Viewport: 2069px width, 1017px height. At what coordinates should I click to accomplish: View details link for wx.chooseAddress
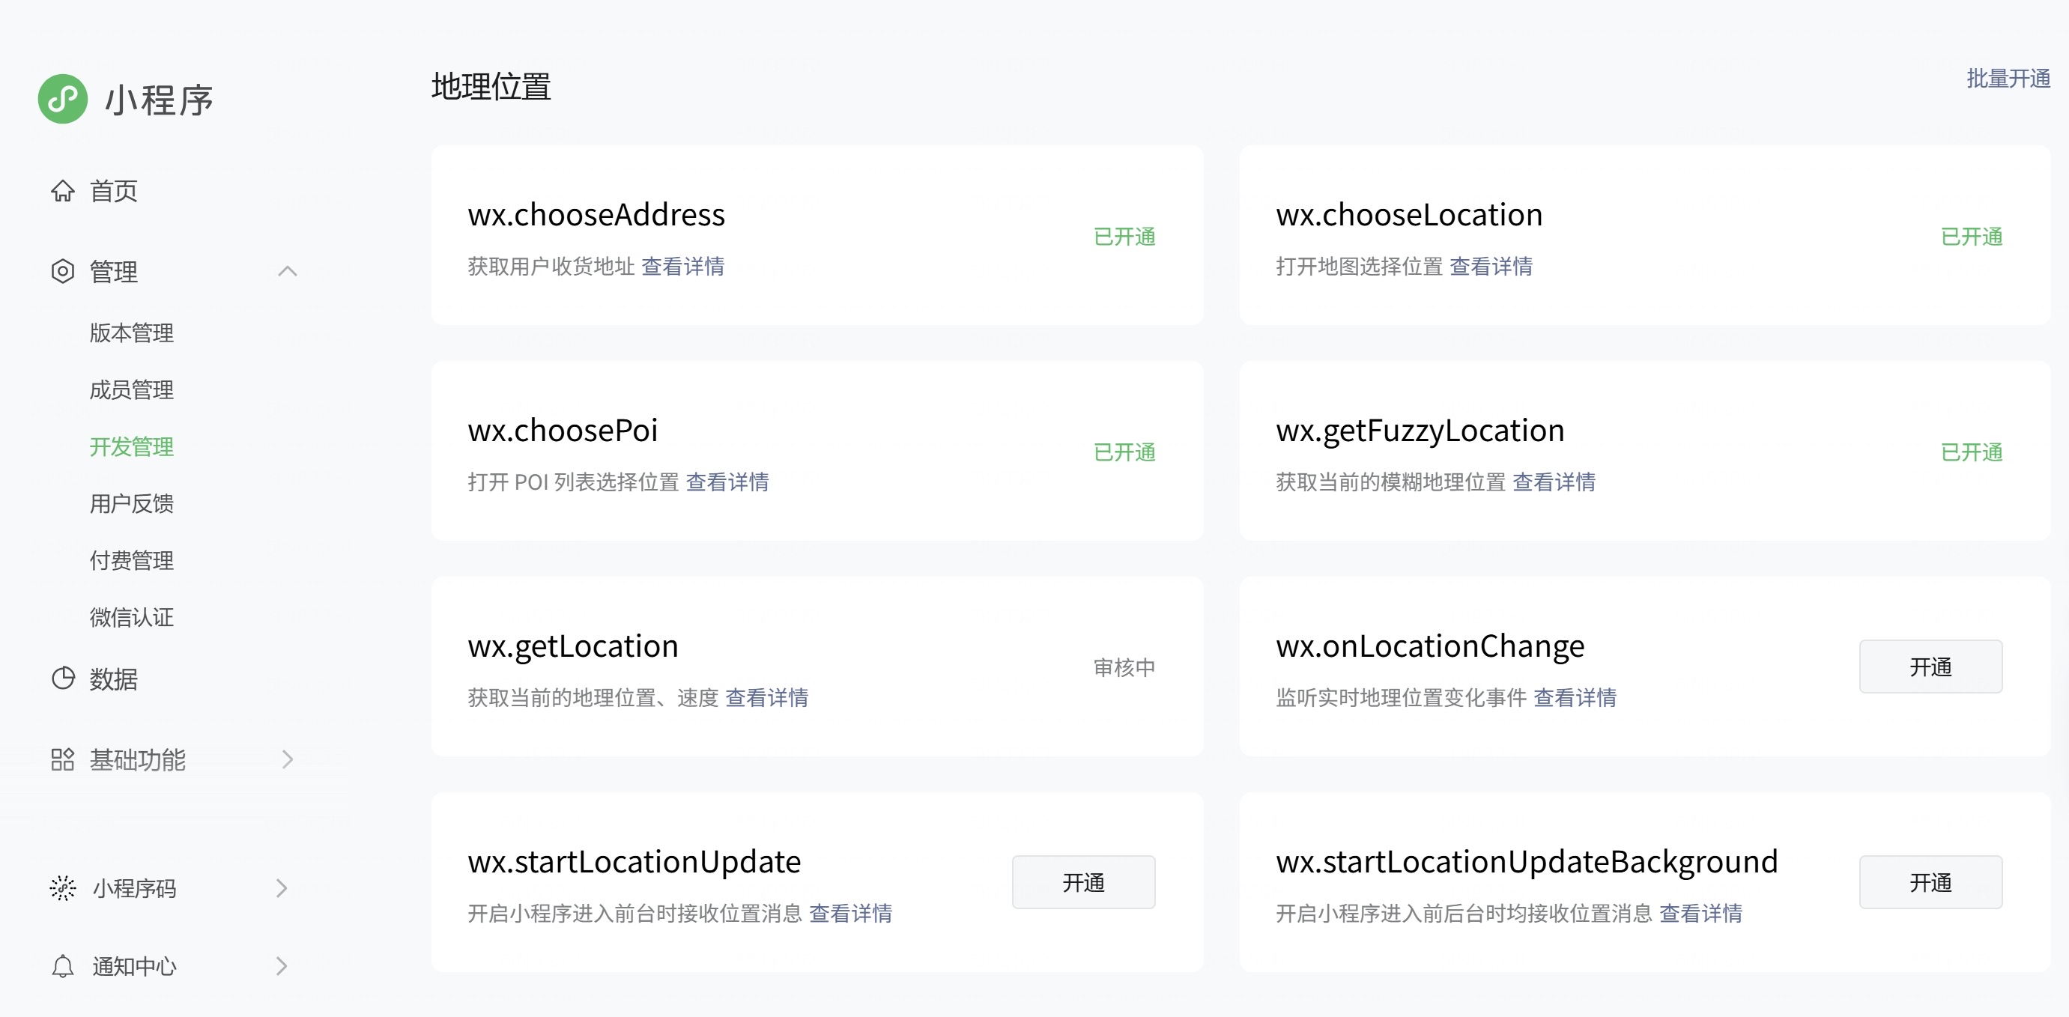682,267
